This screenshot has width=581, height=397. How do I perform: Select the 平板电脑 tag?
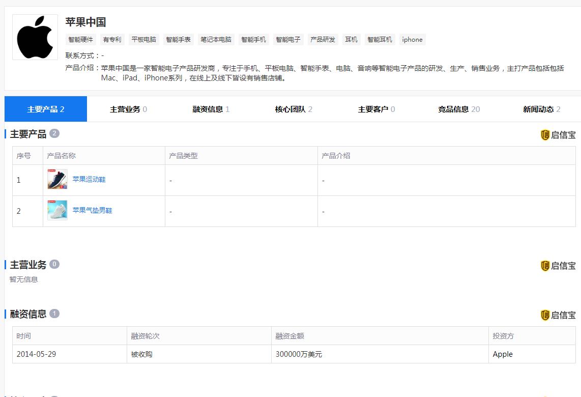pyautogui.click(x=144, y=40)
